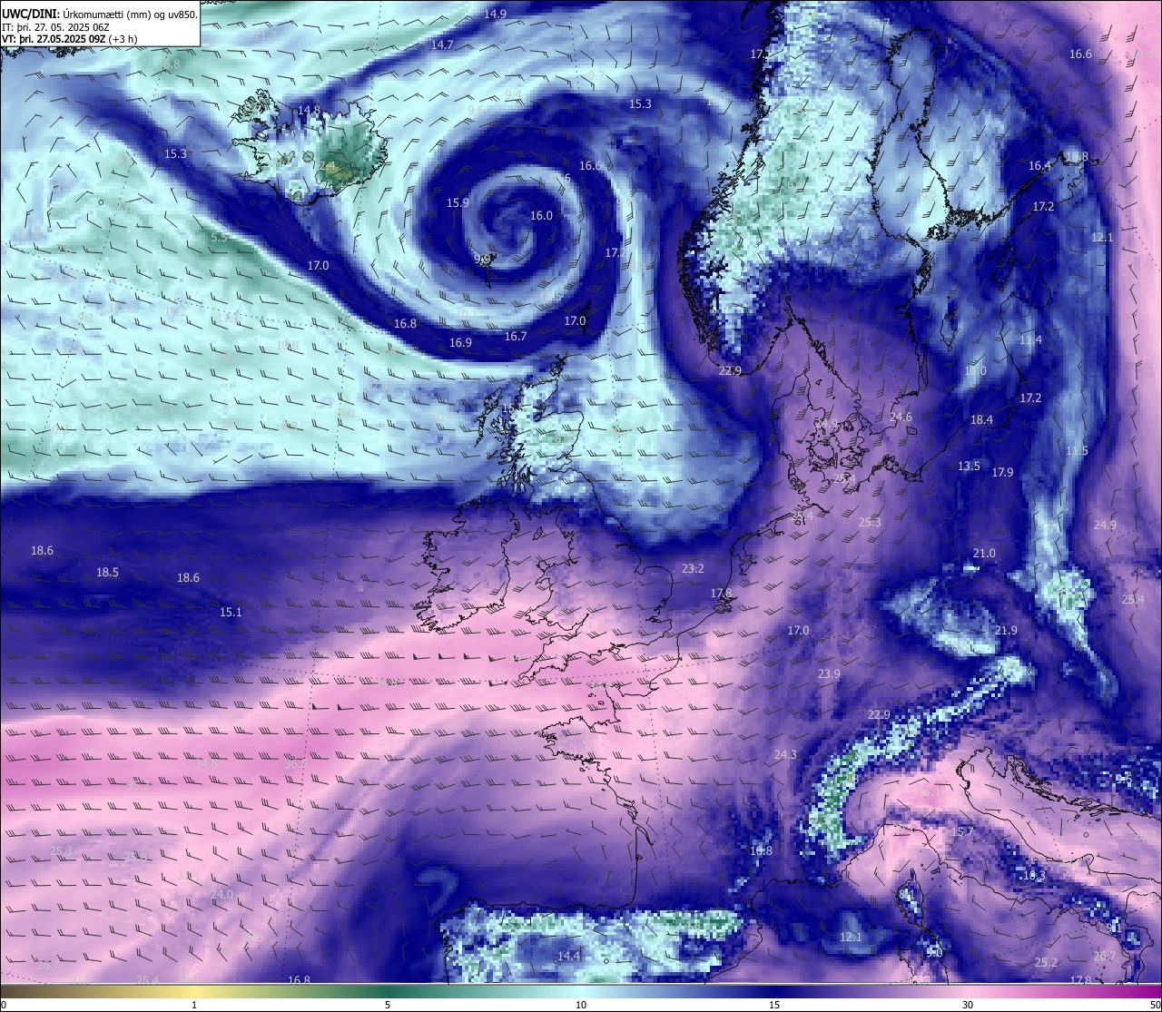Click the 16.4 value label on the map
The image size is (1162, 1012).
(x=1039, y=165)
